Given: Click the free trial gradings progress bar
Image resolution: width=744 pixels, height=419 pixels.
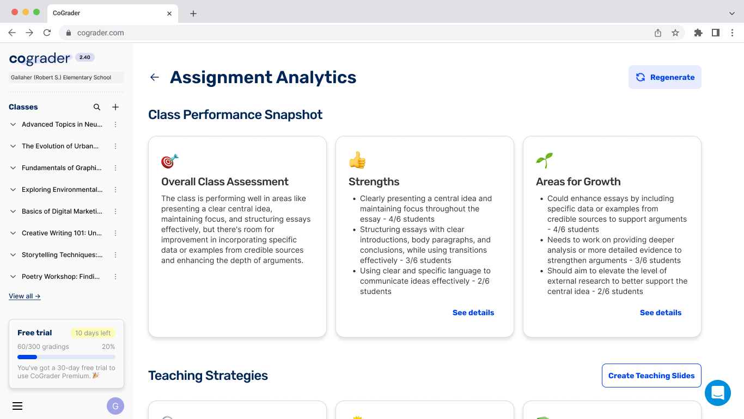Looking at the screenshot, I should 66,357.
